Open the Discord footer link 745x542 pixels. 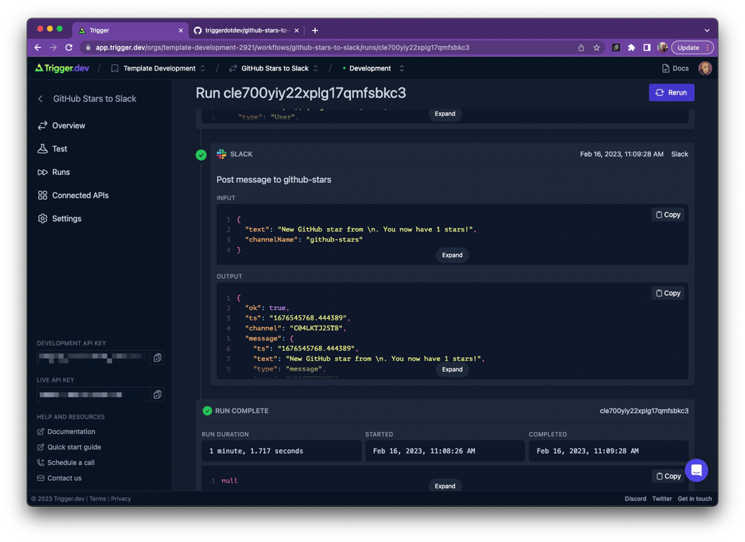(635, 499)
